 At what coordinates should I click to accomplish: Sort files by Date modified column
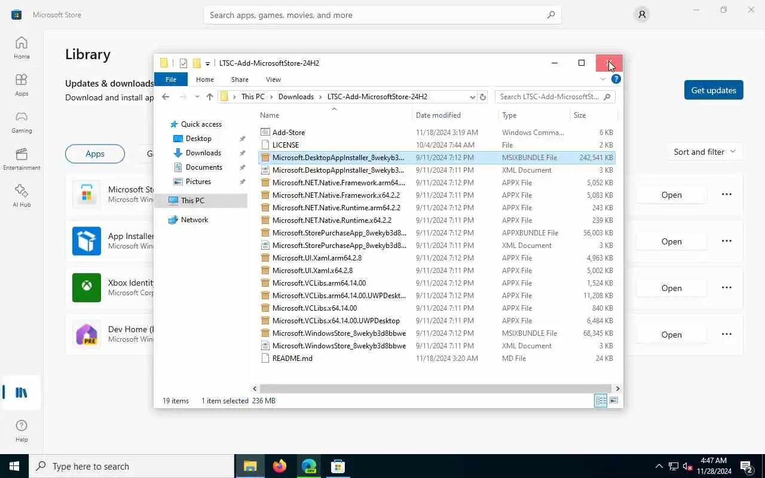coord(454,115)
